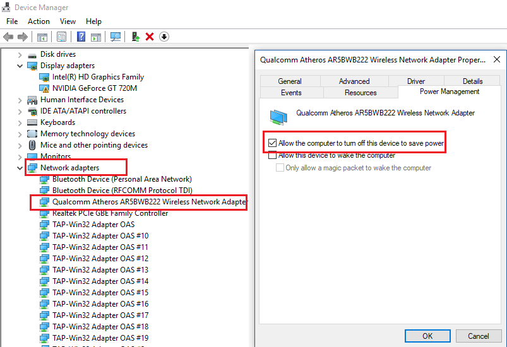Collapse the Display adapters node
Screen dimensions: 507x347
20,66
